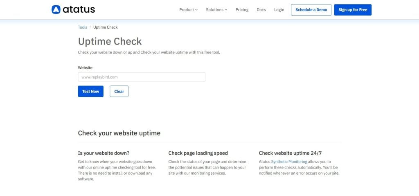The width and height of the screenshot is (419, 196).
Task: Click the Uptime Check breadcrumb item
Action: tap(105, 27)
